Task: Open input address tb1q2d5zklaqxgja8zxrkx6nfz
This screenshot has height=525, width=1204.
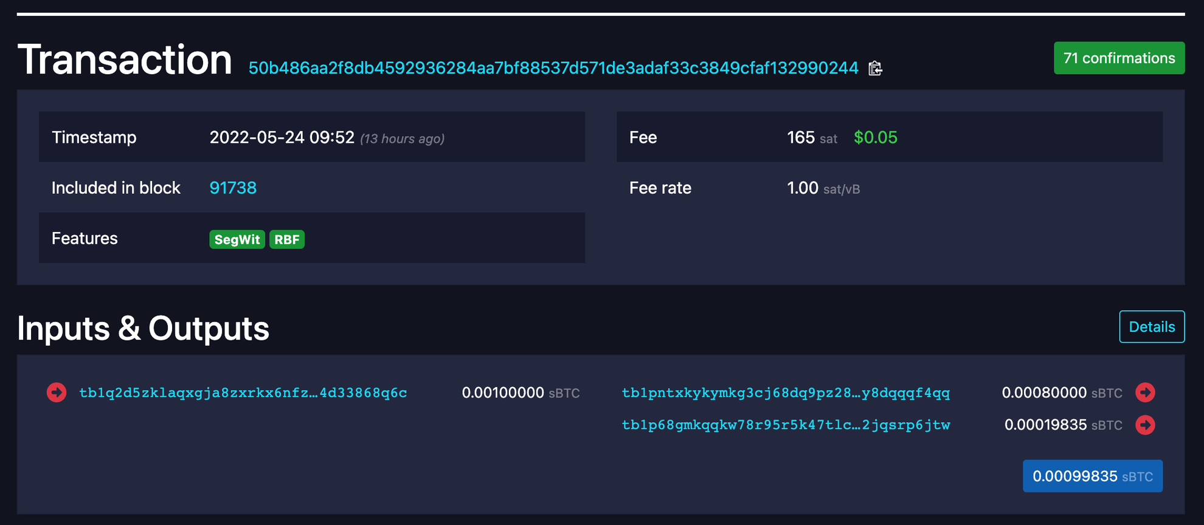Action: [x=243, y=393]
